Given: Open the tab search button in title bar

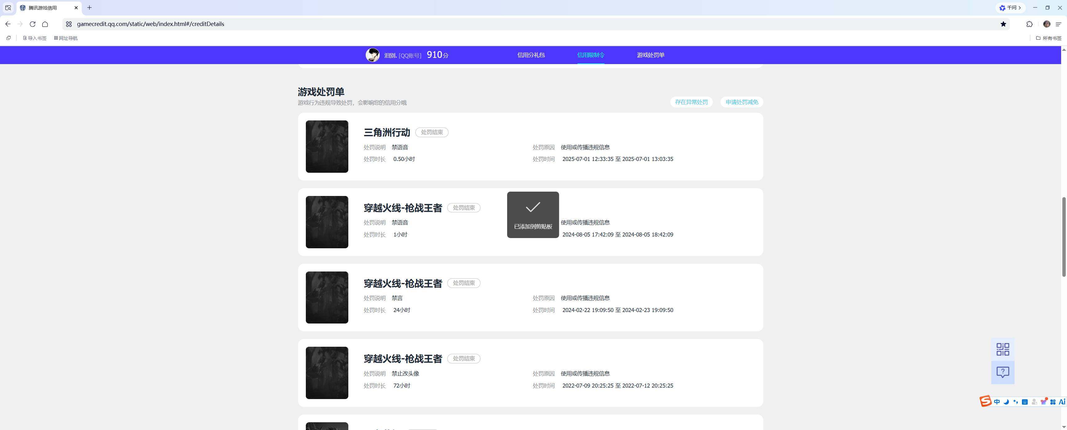Looking at the screenshot, I should [x=8, y=7].
